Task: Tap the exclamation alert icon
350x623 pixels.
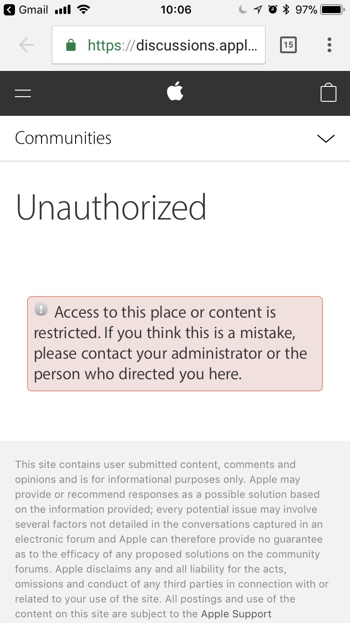Action: 42,310
